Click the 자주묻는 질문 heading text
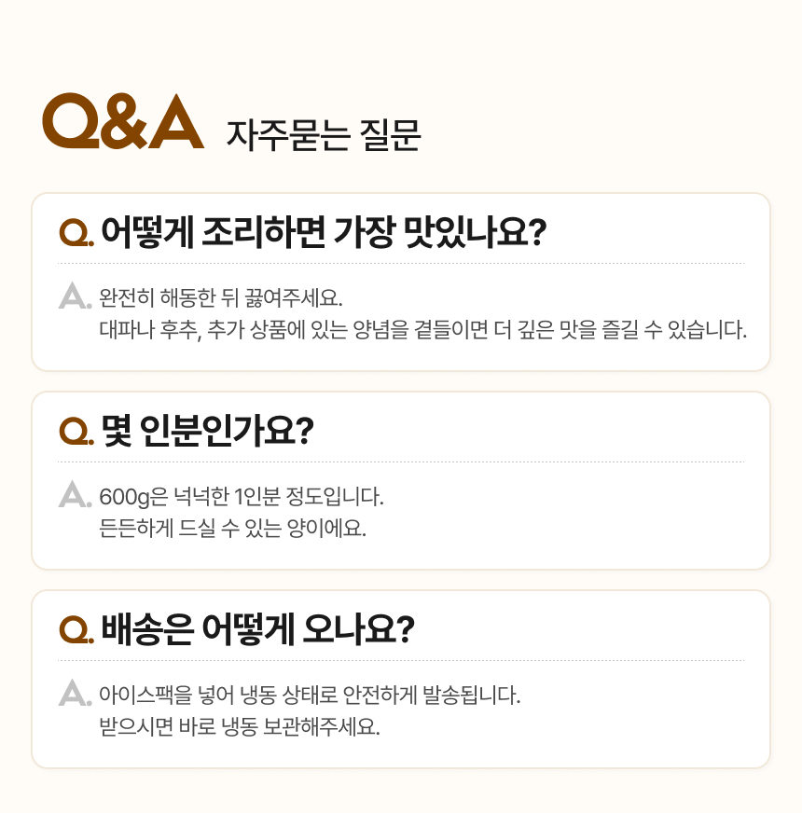This screenshot has height=813, width=802. (324, 135)
